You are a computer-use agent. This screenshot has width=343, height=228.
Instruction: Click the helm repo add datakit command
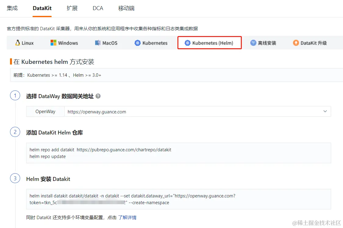[100, 150]
